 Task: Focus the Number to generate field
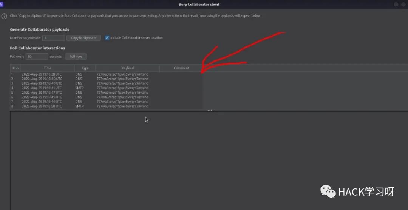pyautogui.click(x=53, y=38)
